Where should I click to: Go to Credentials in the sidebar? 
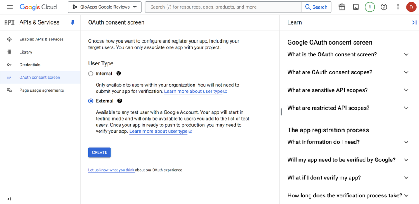click(30, 65)
